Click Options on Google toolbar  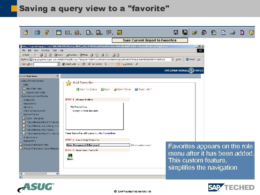[127, 64]
